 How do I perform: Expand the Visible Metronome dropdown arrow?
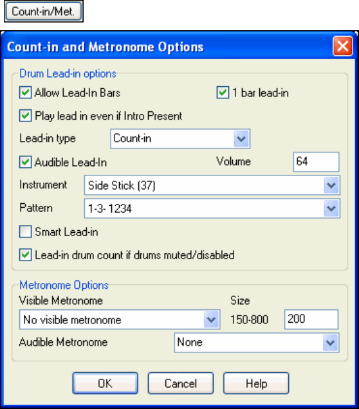pyautogui.click(x=211, y=320)
